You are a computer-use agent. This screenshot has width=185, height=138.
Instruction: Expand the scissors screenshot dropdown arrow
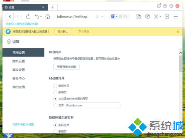(160, 16)
